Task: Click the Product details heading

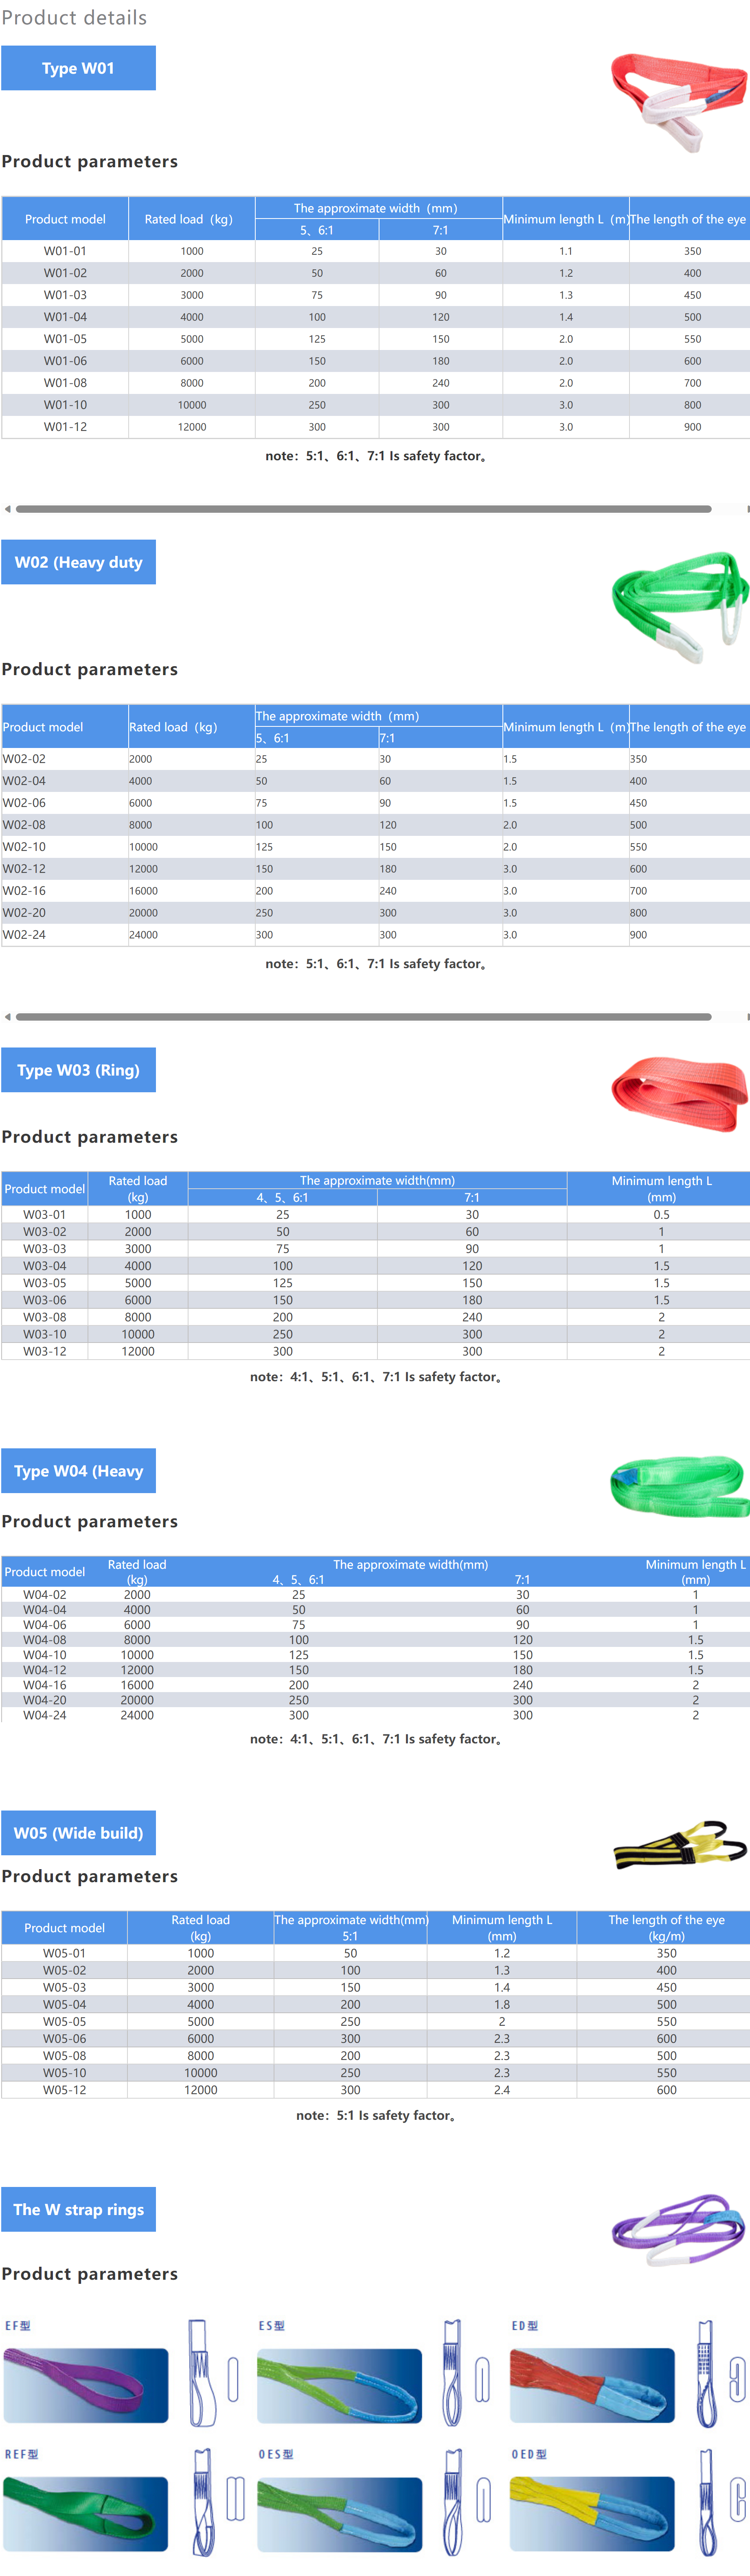Action: (x=74, y=18)
